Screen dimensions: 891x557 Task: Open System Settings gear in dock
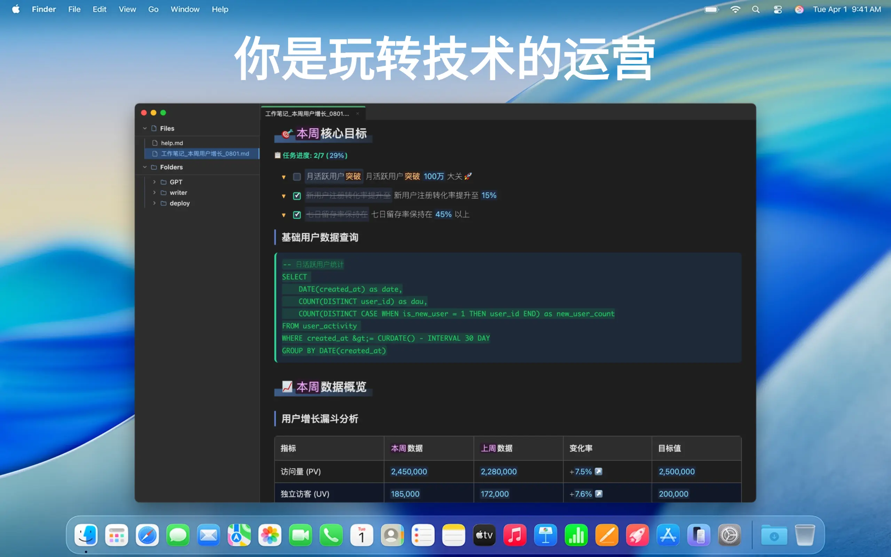[729, 535]
